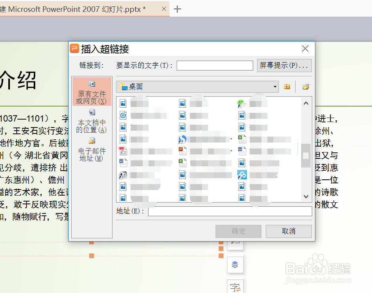Click the scroll-down arrow in file list

point(306,196)
